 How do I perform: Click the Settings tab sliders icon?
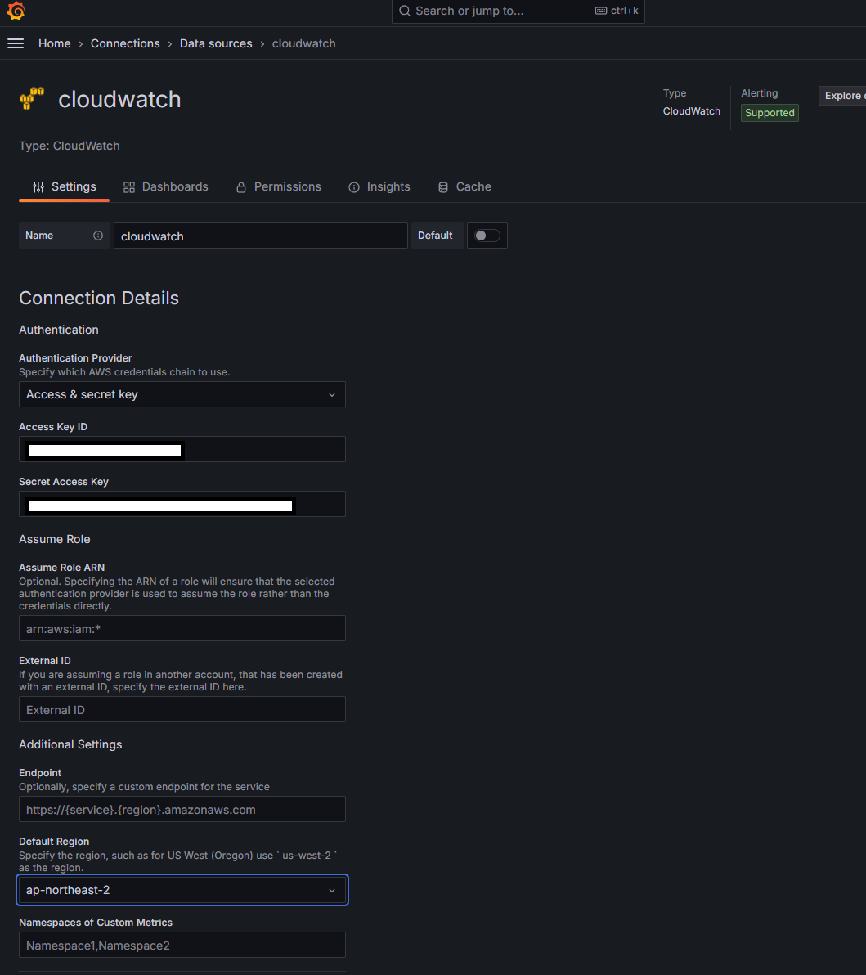click(x=38, y=187)
